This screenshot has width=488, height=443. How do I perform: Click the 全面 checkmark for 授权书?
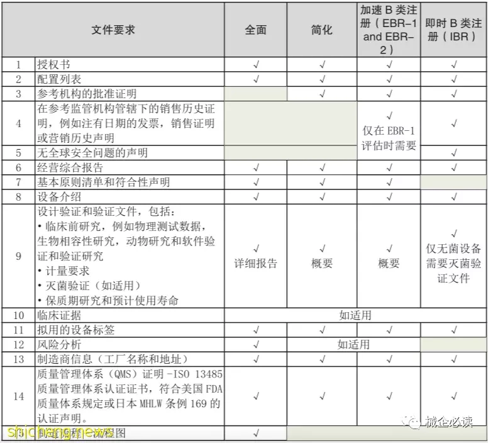tap(256, 64)
